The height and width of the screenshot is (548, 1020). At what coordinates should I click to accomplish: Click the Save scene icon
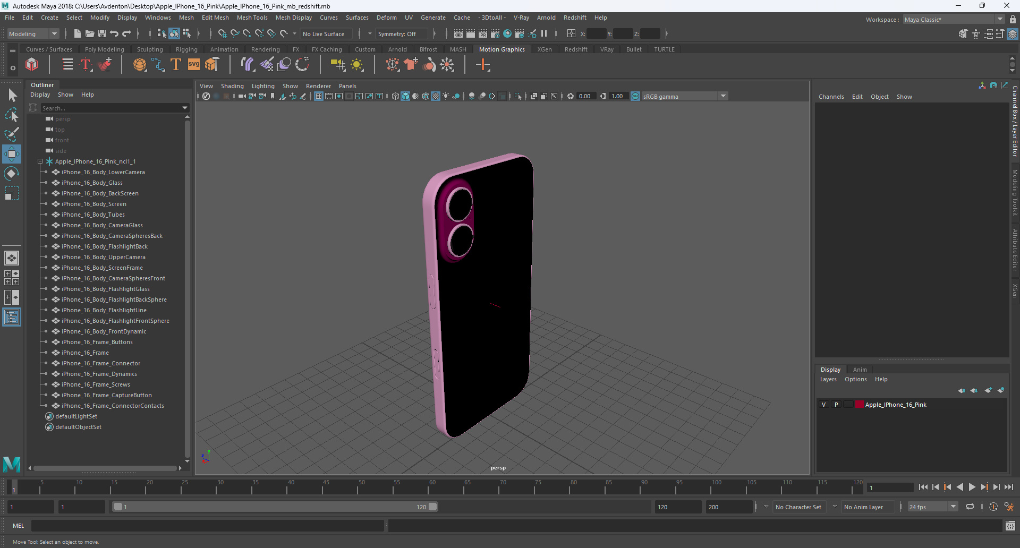(102, 33)
